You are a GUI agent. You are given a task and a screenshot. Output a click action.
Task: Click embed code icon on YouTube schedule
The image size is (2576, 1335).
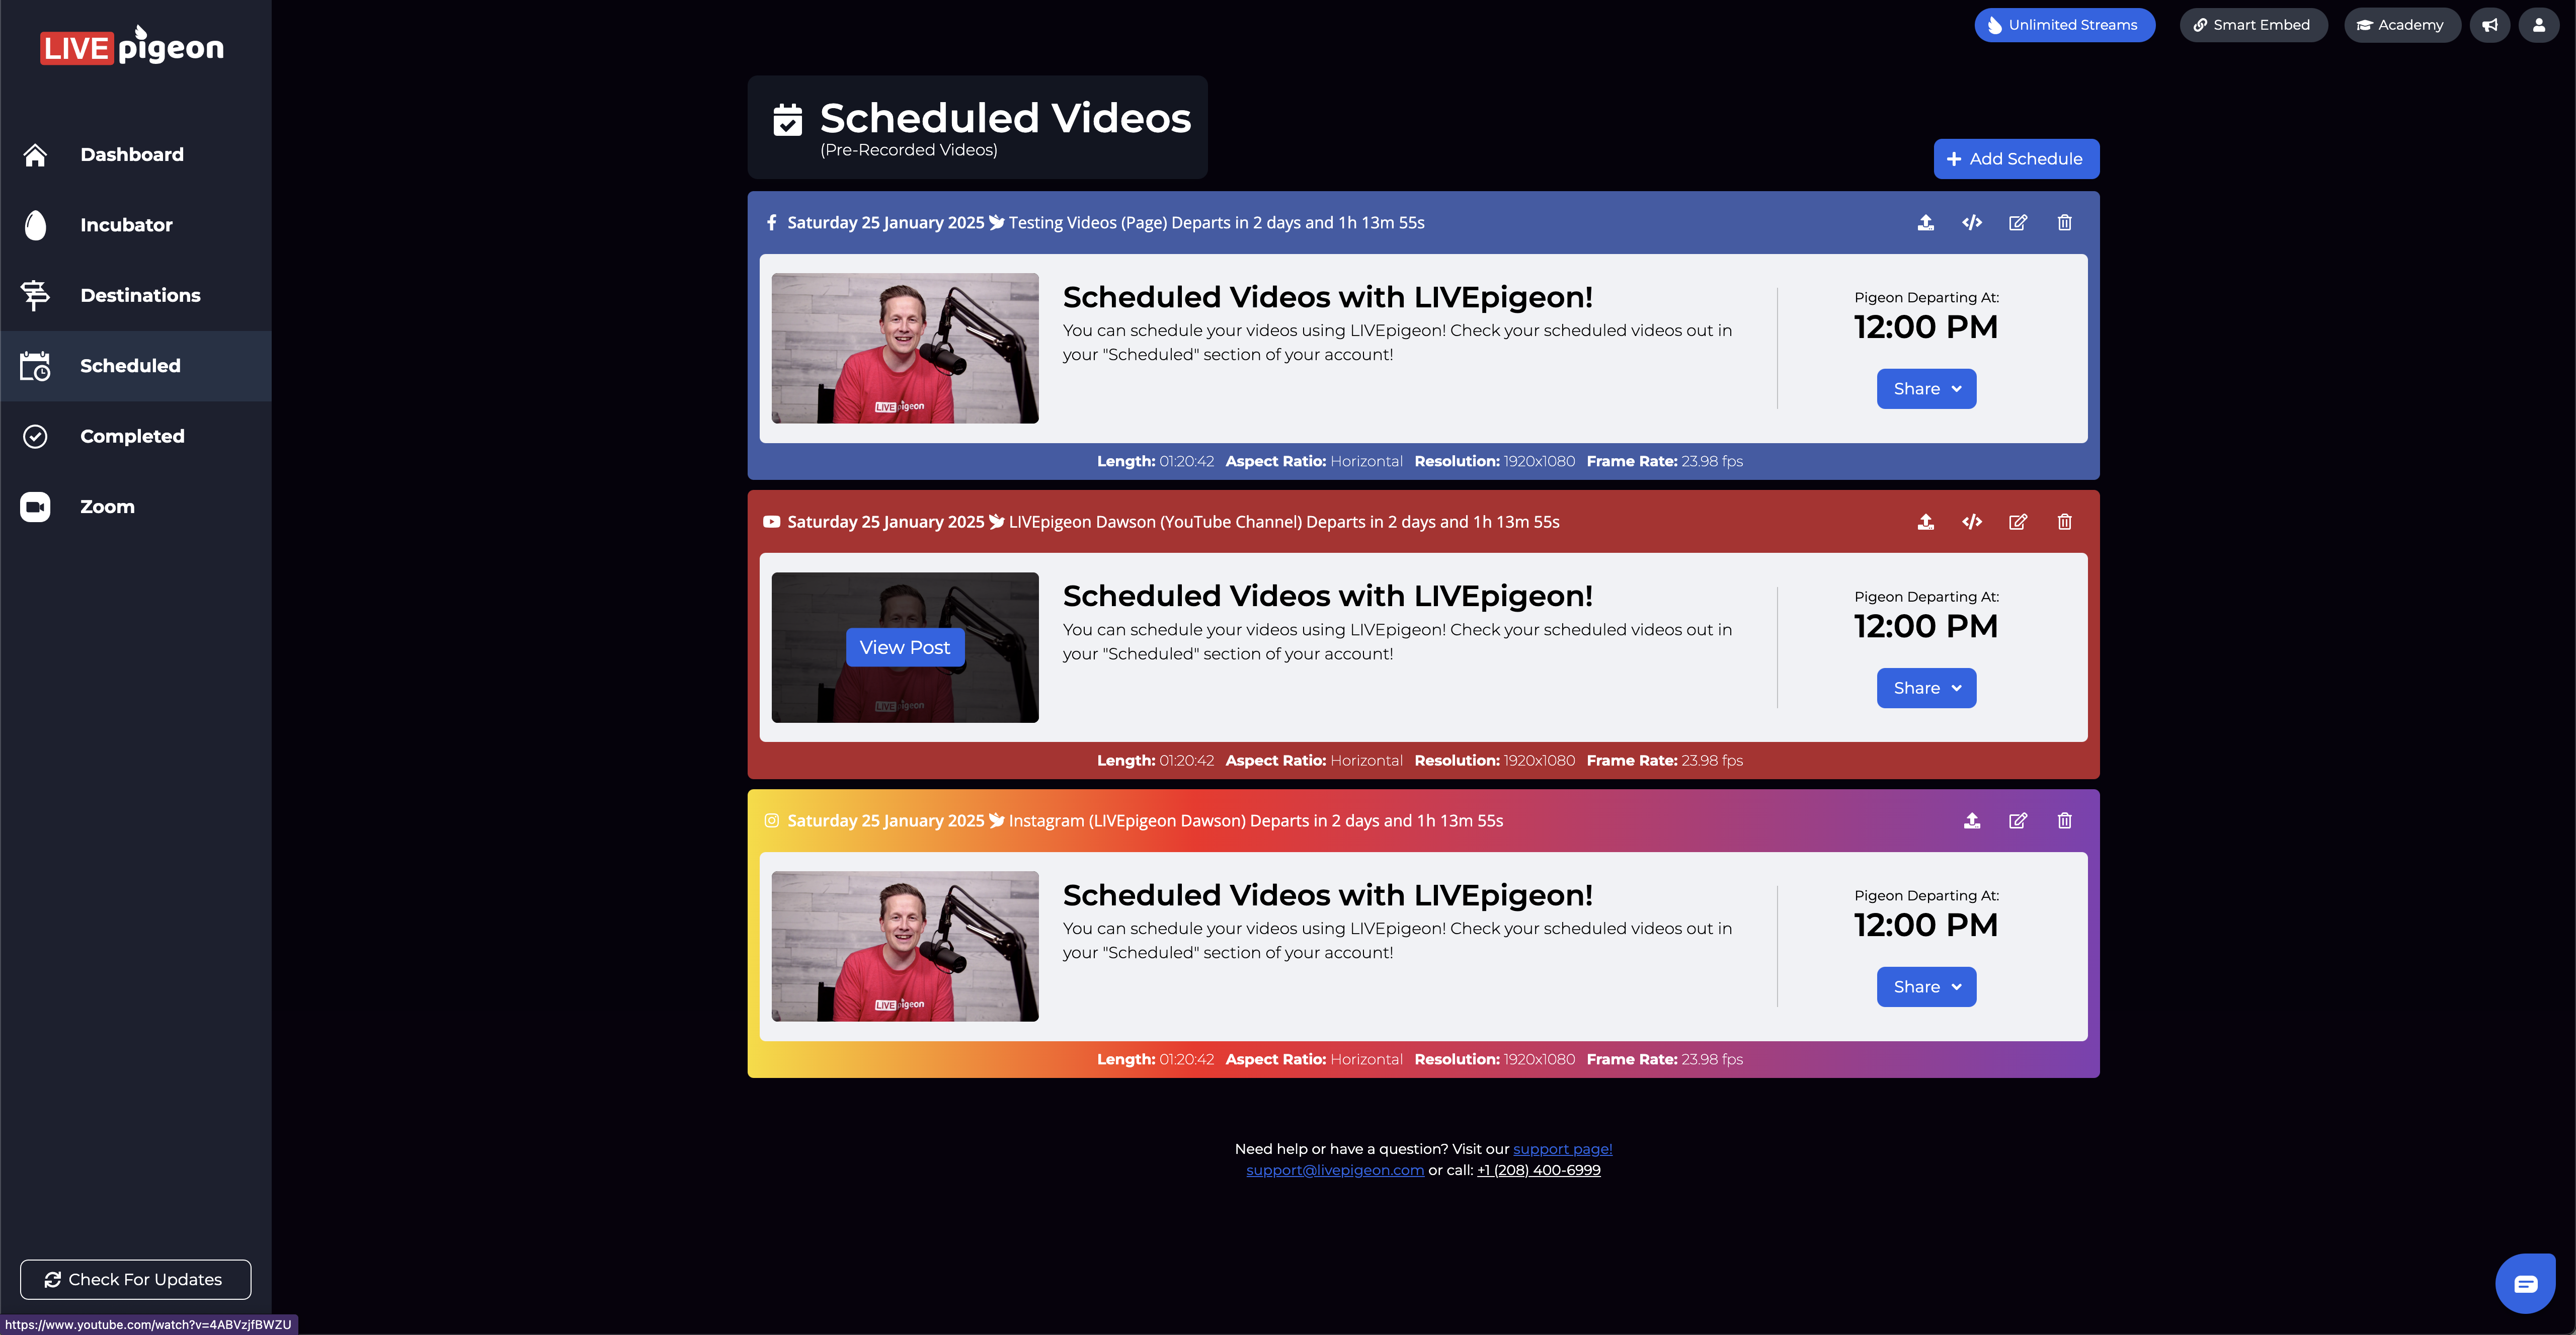point(1971,522)
